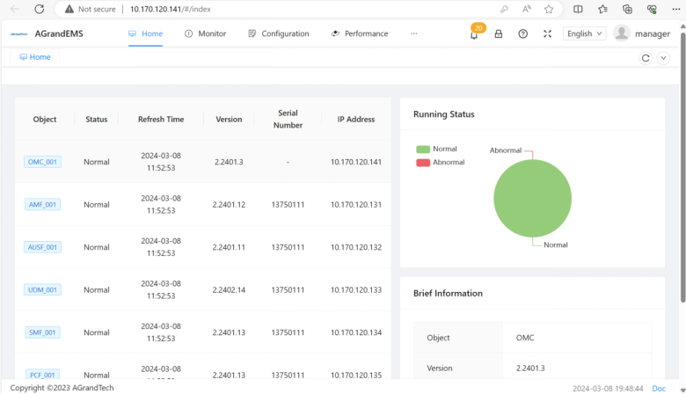Open browser split screen icon
The image size is (686, 394).
coord(578,9)
